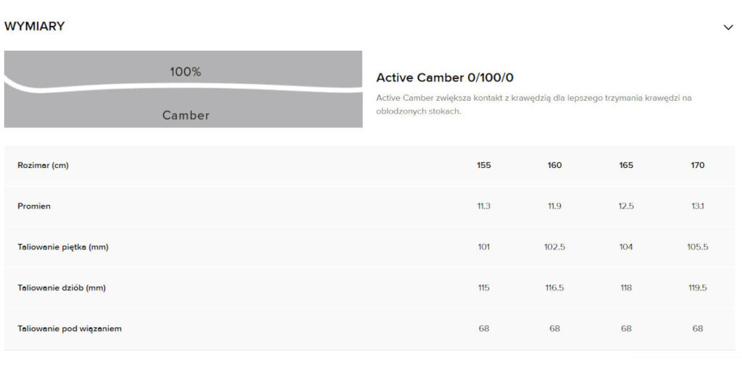Click the heel sidecut value 105.5
742x373 pixels.
coord(697,247)
